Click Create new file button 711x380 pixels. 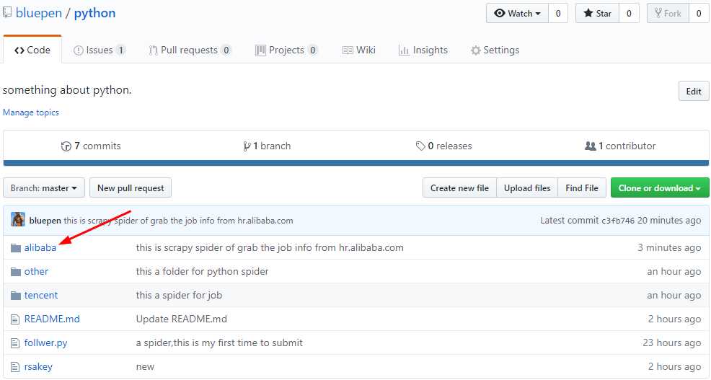click(459, 187)
